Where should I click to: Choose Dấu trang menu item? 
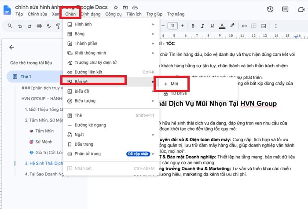click(x=111, y=144)
